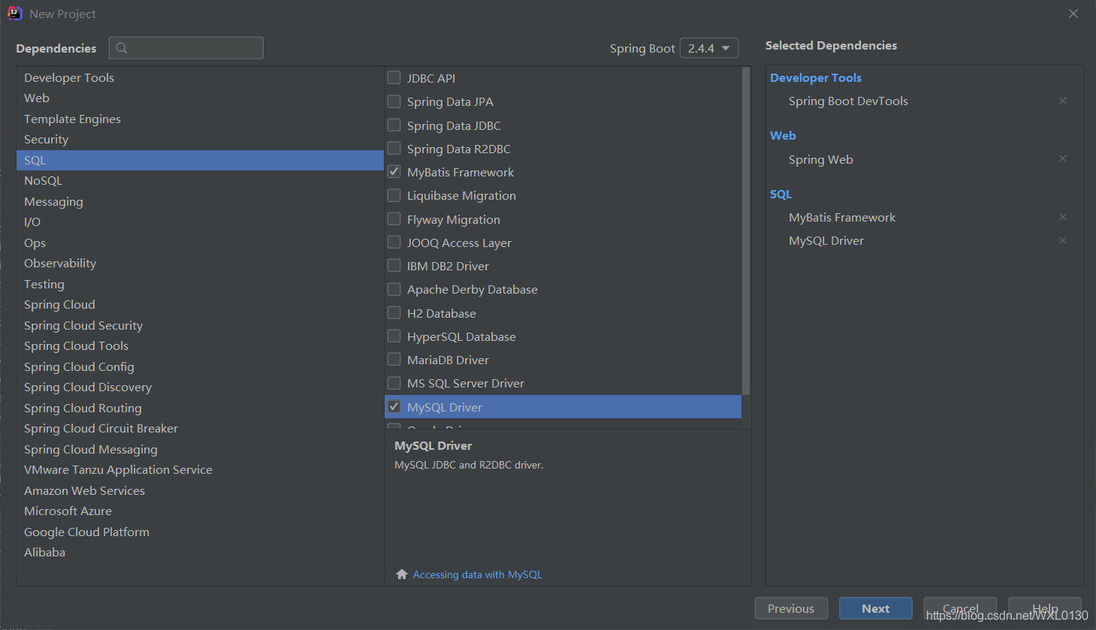The image size is (1096, 630).
Task: Click the search magnifier icon in dependencies field
Action: click(x=122, y=48)
